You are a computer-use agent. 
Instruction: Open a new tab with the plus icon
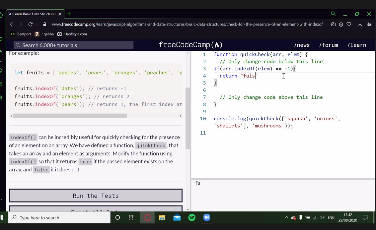[x=69, y=14]
